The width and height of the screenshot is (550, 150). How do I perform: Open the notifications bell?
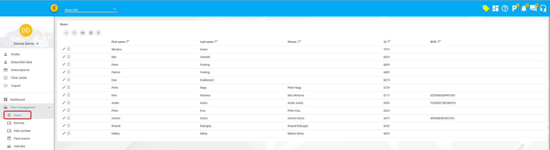[x=524, y=8]
